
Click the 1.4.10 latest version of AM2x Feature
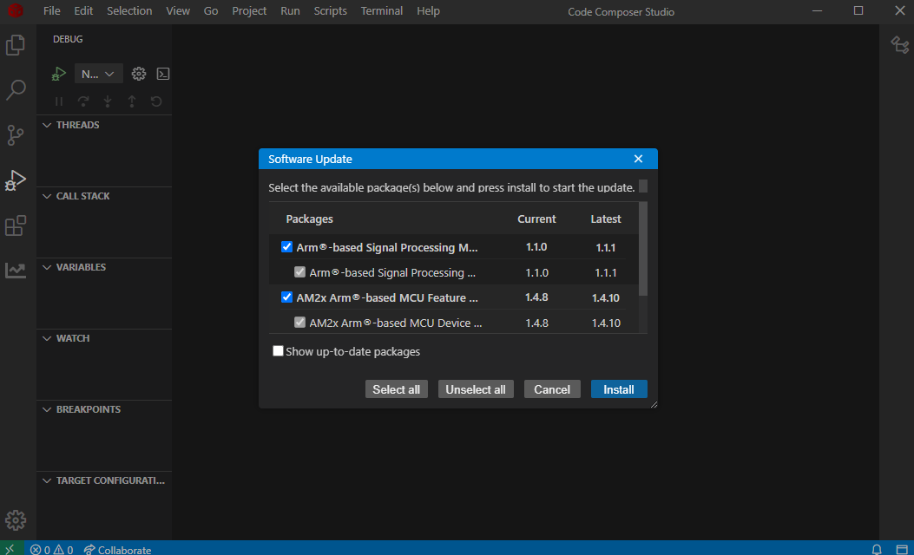(x=606, y=297)
